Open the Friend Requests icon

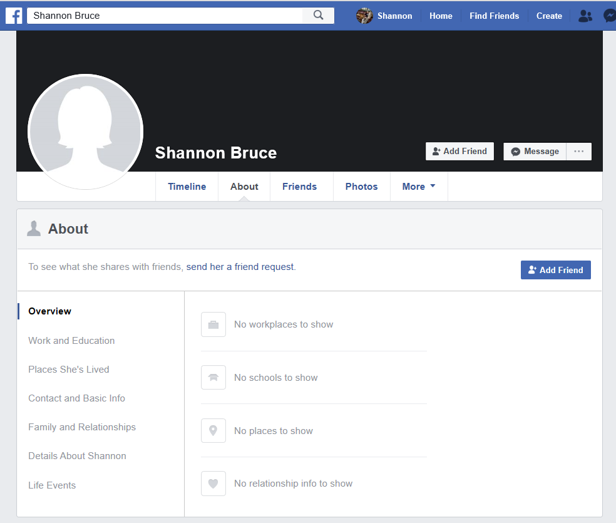pos(585,15)
